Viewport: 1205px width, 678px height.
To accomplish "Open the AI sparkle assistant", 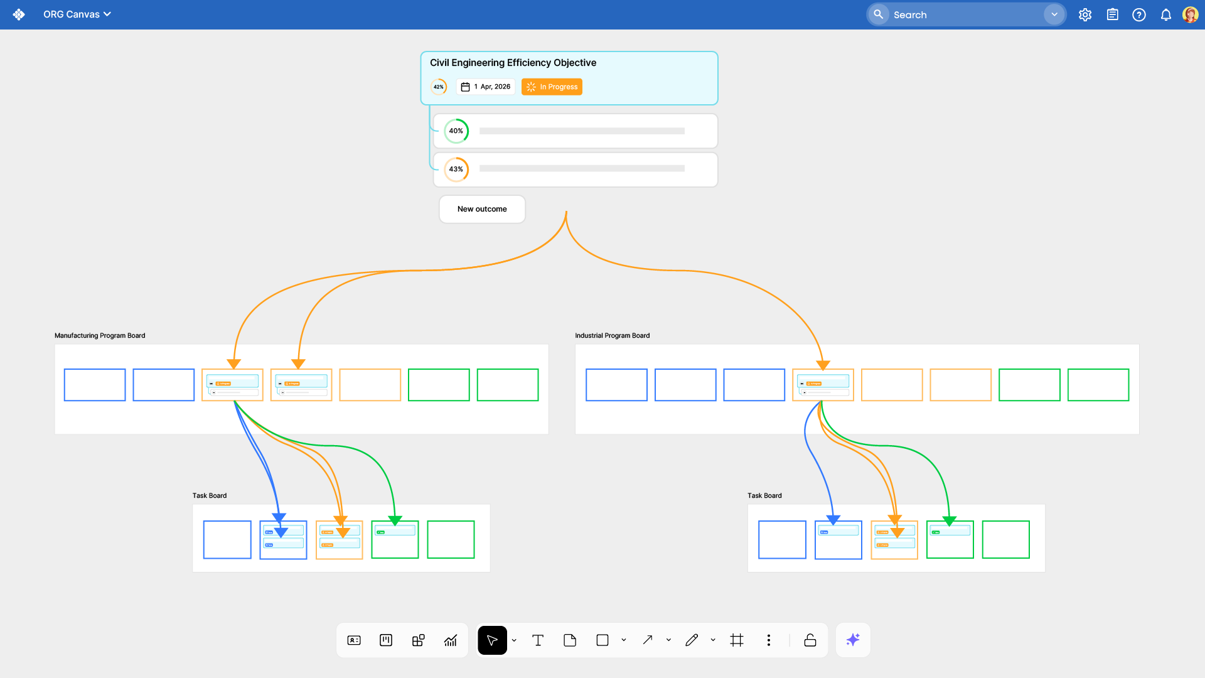I will coord(852,640).
